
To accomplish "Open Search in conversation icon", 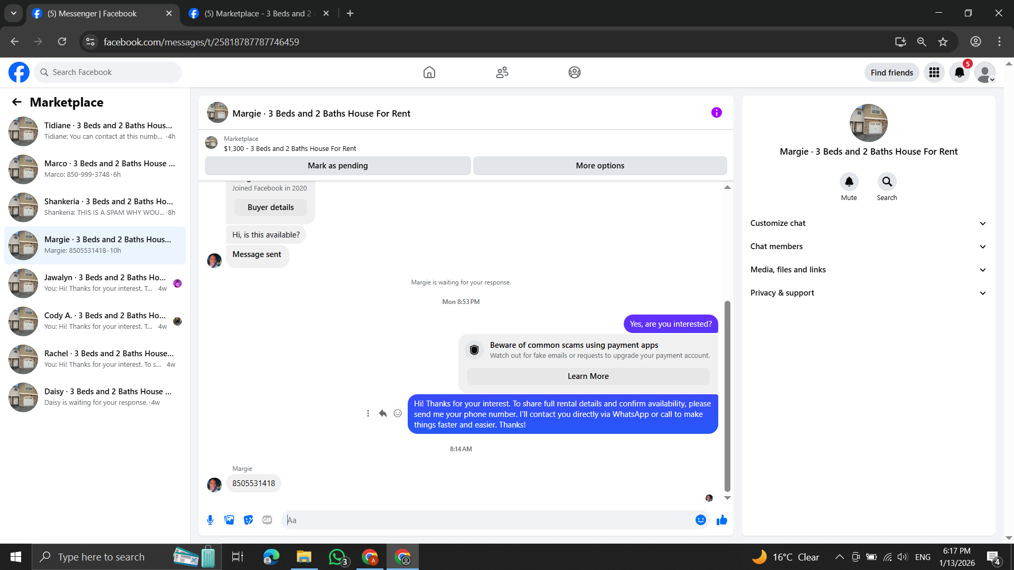I will [887, 182].
